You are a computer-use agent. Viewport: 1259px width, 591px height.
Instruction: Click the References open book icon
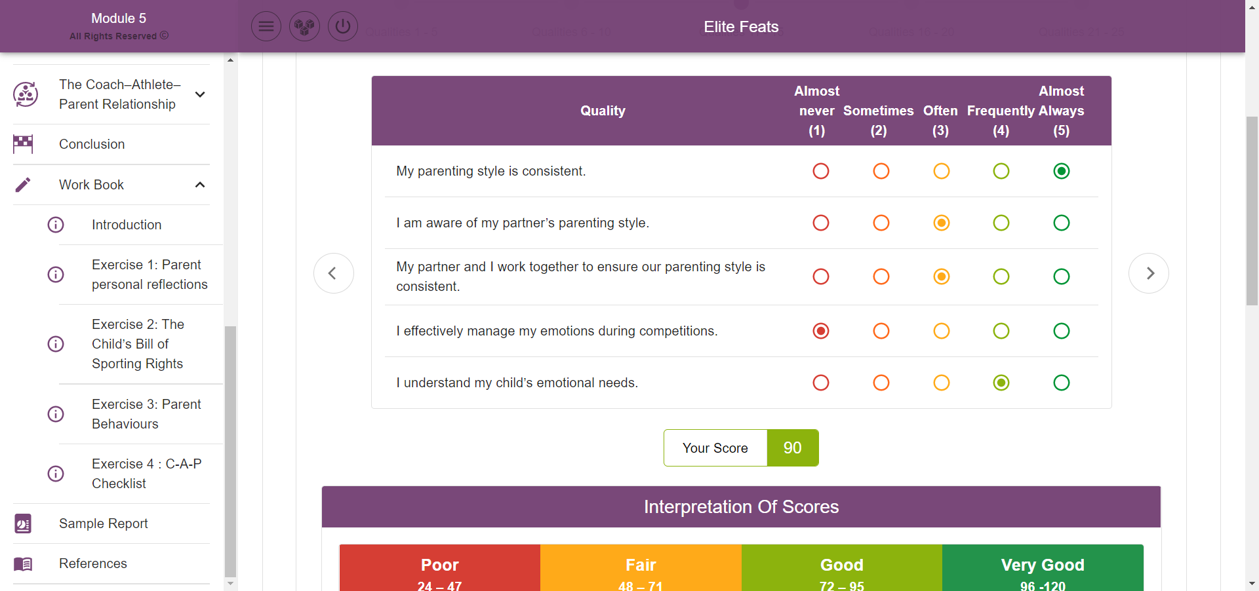pyautogui.click(x=23, y=563)
